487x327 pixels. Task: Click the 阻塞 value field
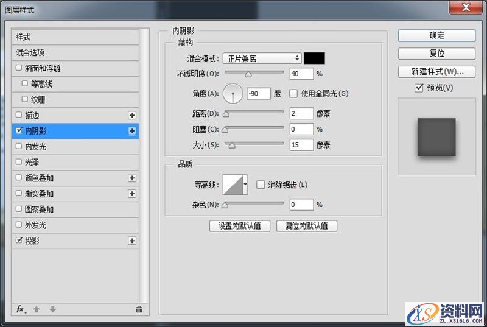301,129
